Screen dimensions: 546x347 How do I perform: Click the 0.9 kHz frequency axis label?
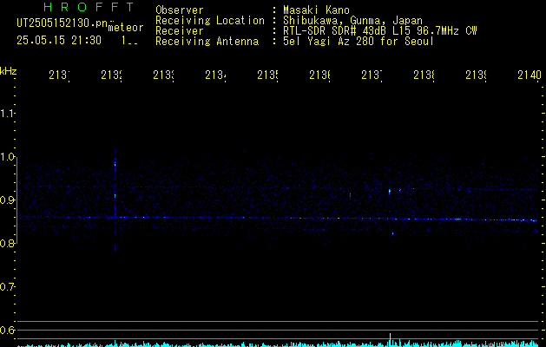(x=7, y=200)
